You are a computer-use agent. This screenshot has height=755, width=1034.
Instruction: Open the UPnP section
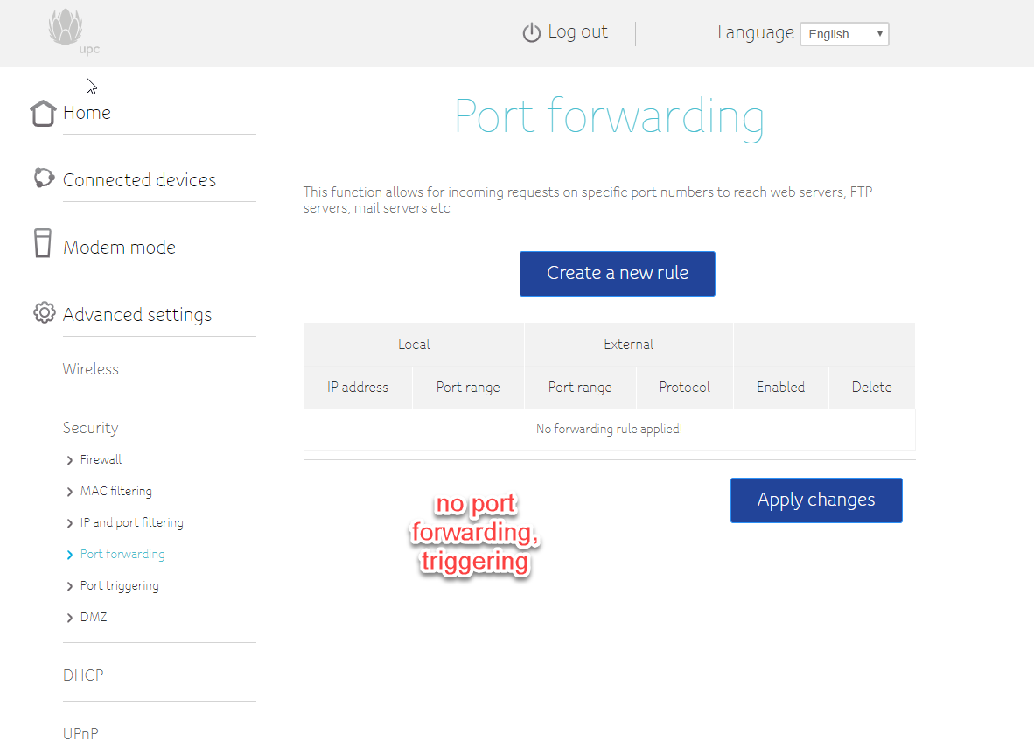click(x=80, y=733)
